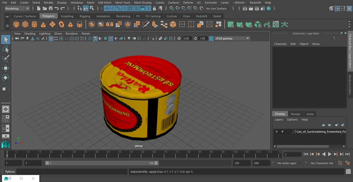The image size is (353, 182).
Task: Open the shelf tab list menu icon
Action: pos(7,17)
